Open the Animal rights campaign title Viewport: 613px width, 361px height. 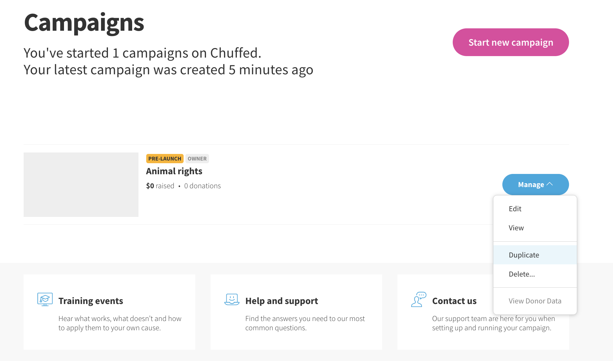coord(174,171)
